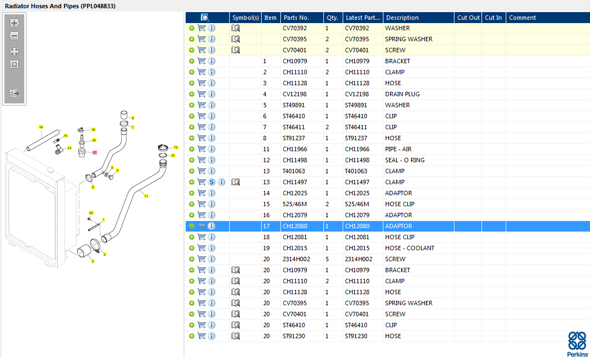Open info for part CH11966 PIPE - AIR
590x358 pixels.
212,149
